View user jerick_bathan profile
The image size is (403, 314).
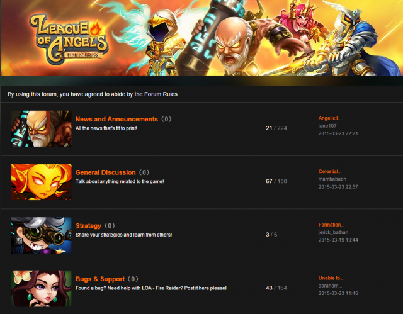click(333, 232)
